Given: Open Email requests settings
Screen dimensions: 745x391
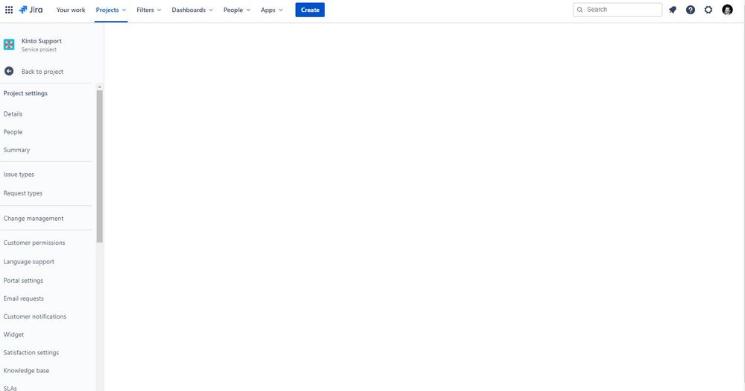Looking at the screenshot, I should tap(23, 298).
